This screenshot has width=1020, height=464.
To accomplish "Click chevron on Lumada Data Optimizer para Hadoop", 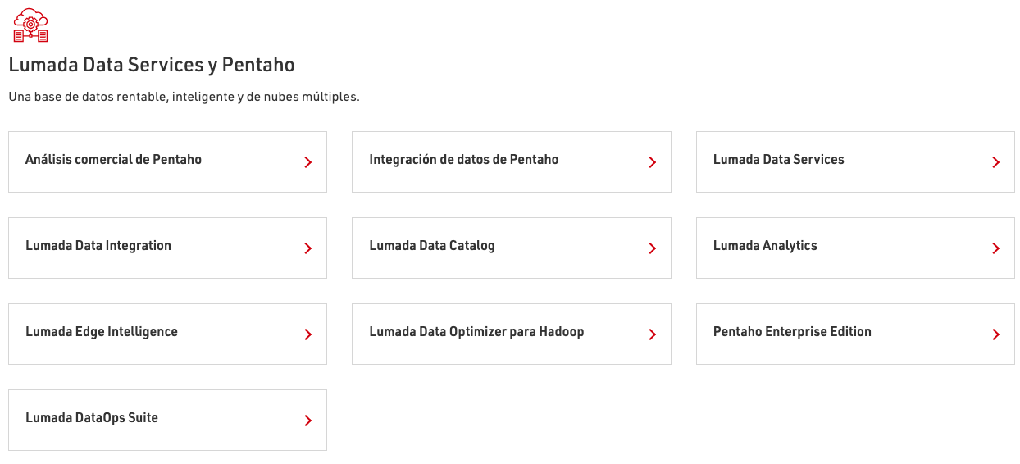I will [653, 334].
